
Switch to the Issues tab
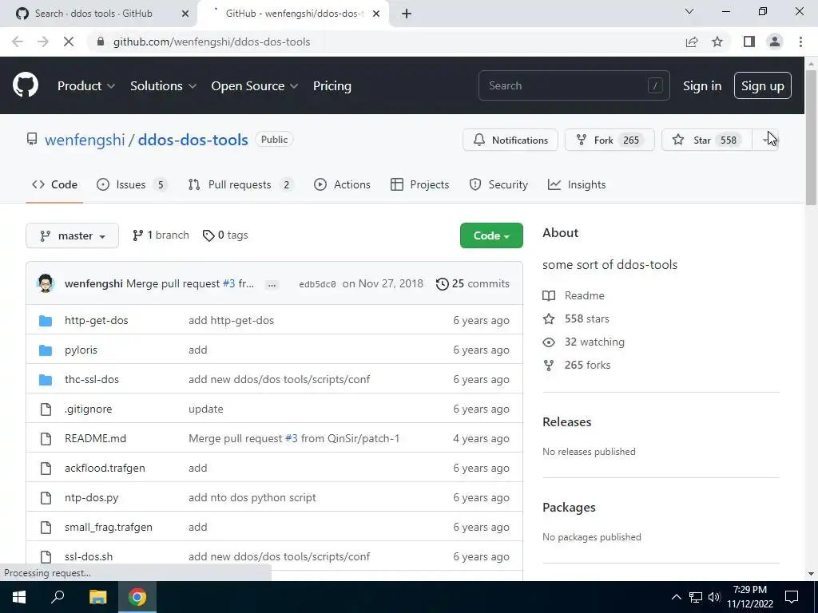pos(132,184)
